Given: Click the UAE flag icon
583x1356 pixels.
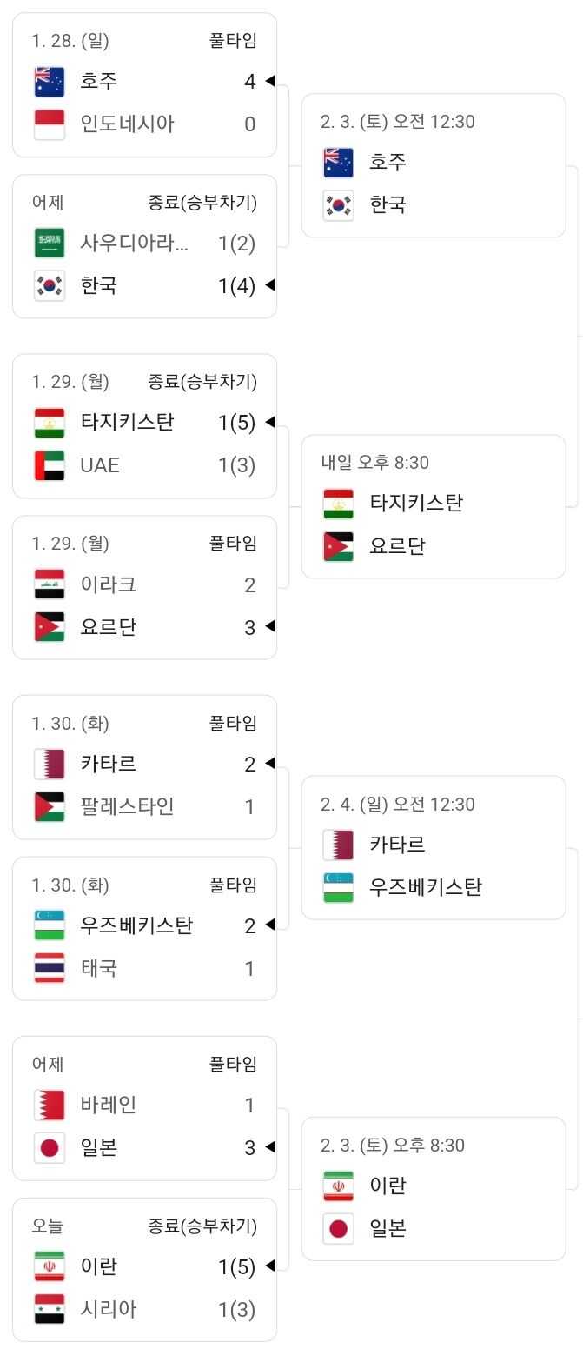Looking at the screenshot, I should [x=50, y=465].
